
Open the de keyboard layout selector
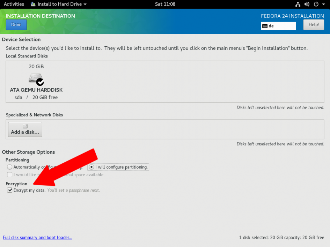click(278, 26)
